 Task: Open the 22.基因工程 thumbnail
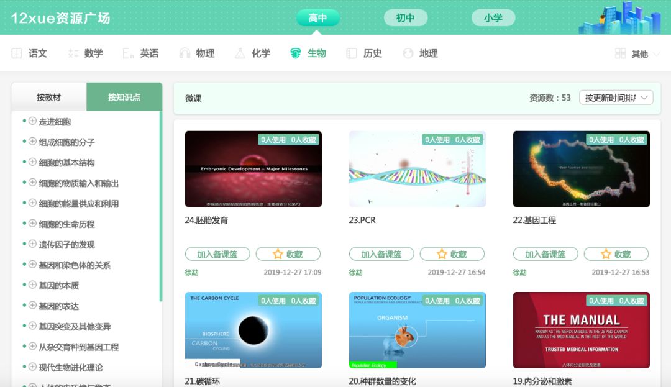click(581, 169)
